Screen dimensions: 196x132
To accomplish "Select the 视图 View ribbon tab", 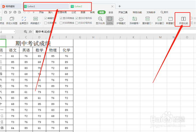I will 101,12.
